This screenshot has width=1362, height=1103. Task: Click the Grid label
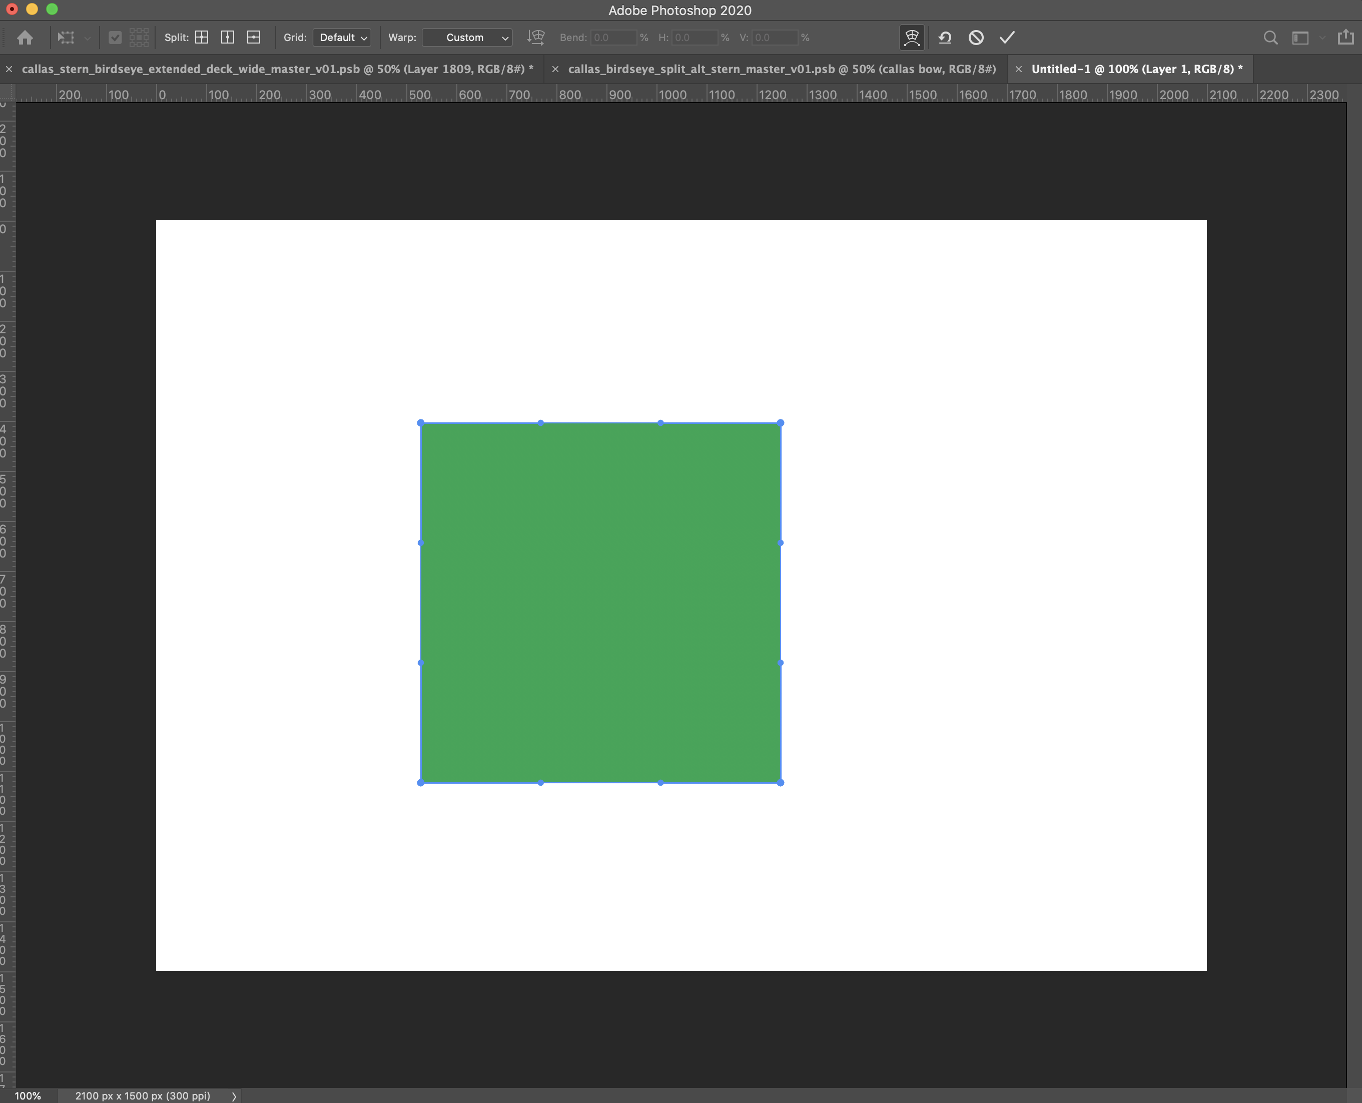[x=295, y=38]
